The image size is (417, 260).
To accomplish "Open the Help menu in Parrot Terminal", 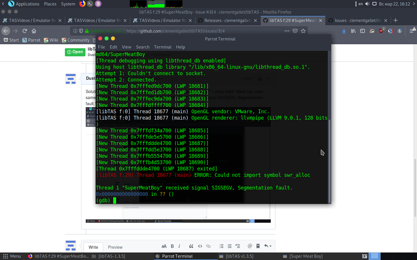I will coord(180,47).
